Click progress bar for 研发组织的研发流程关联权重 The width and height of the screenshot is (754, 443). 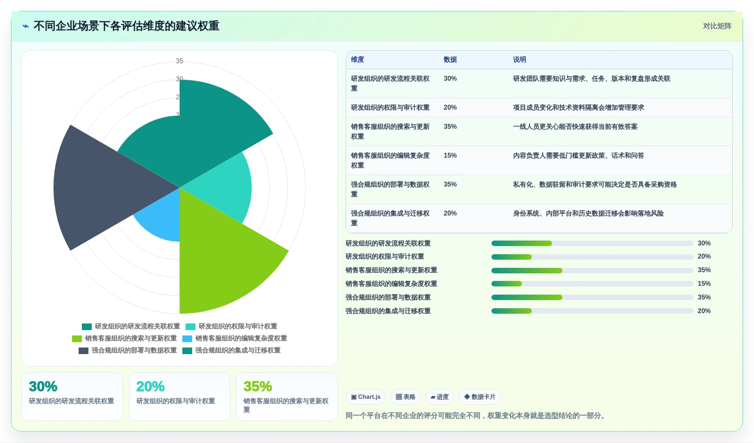pyautogui.click(x=592, y=243)
